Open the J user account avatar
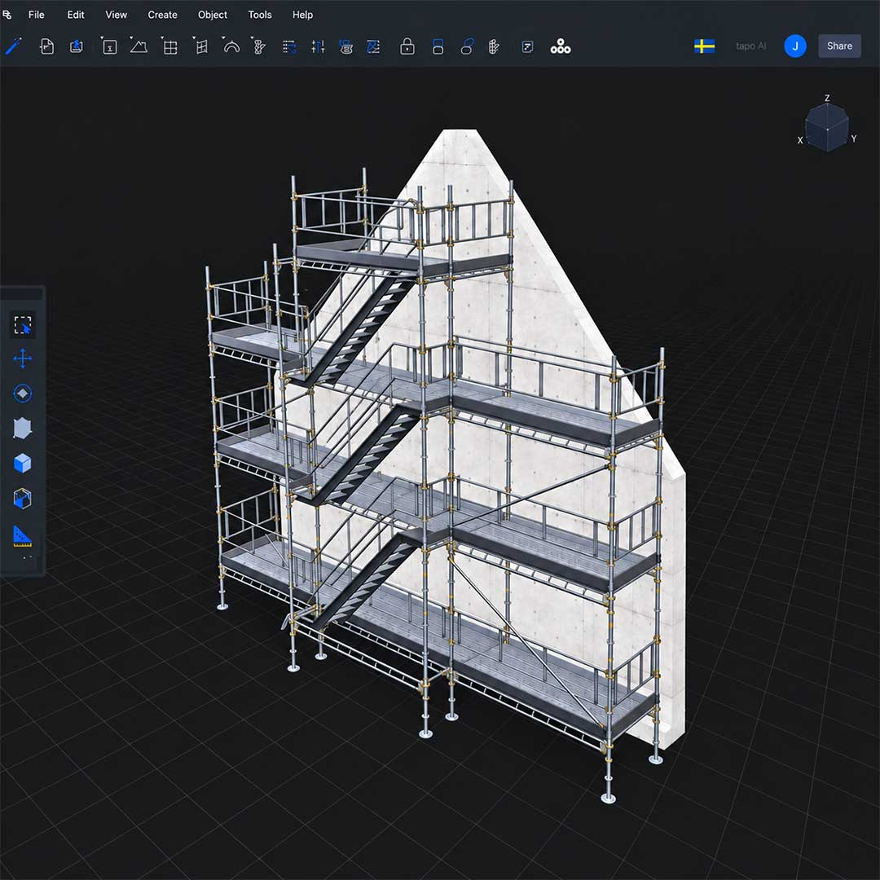 (x=794, y=46)
